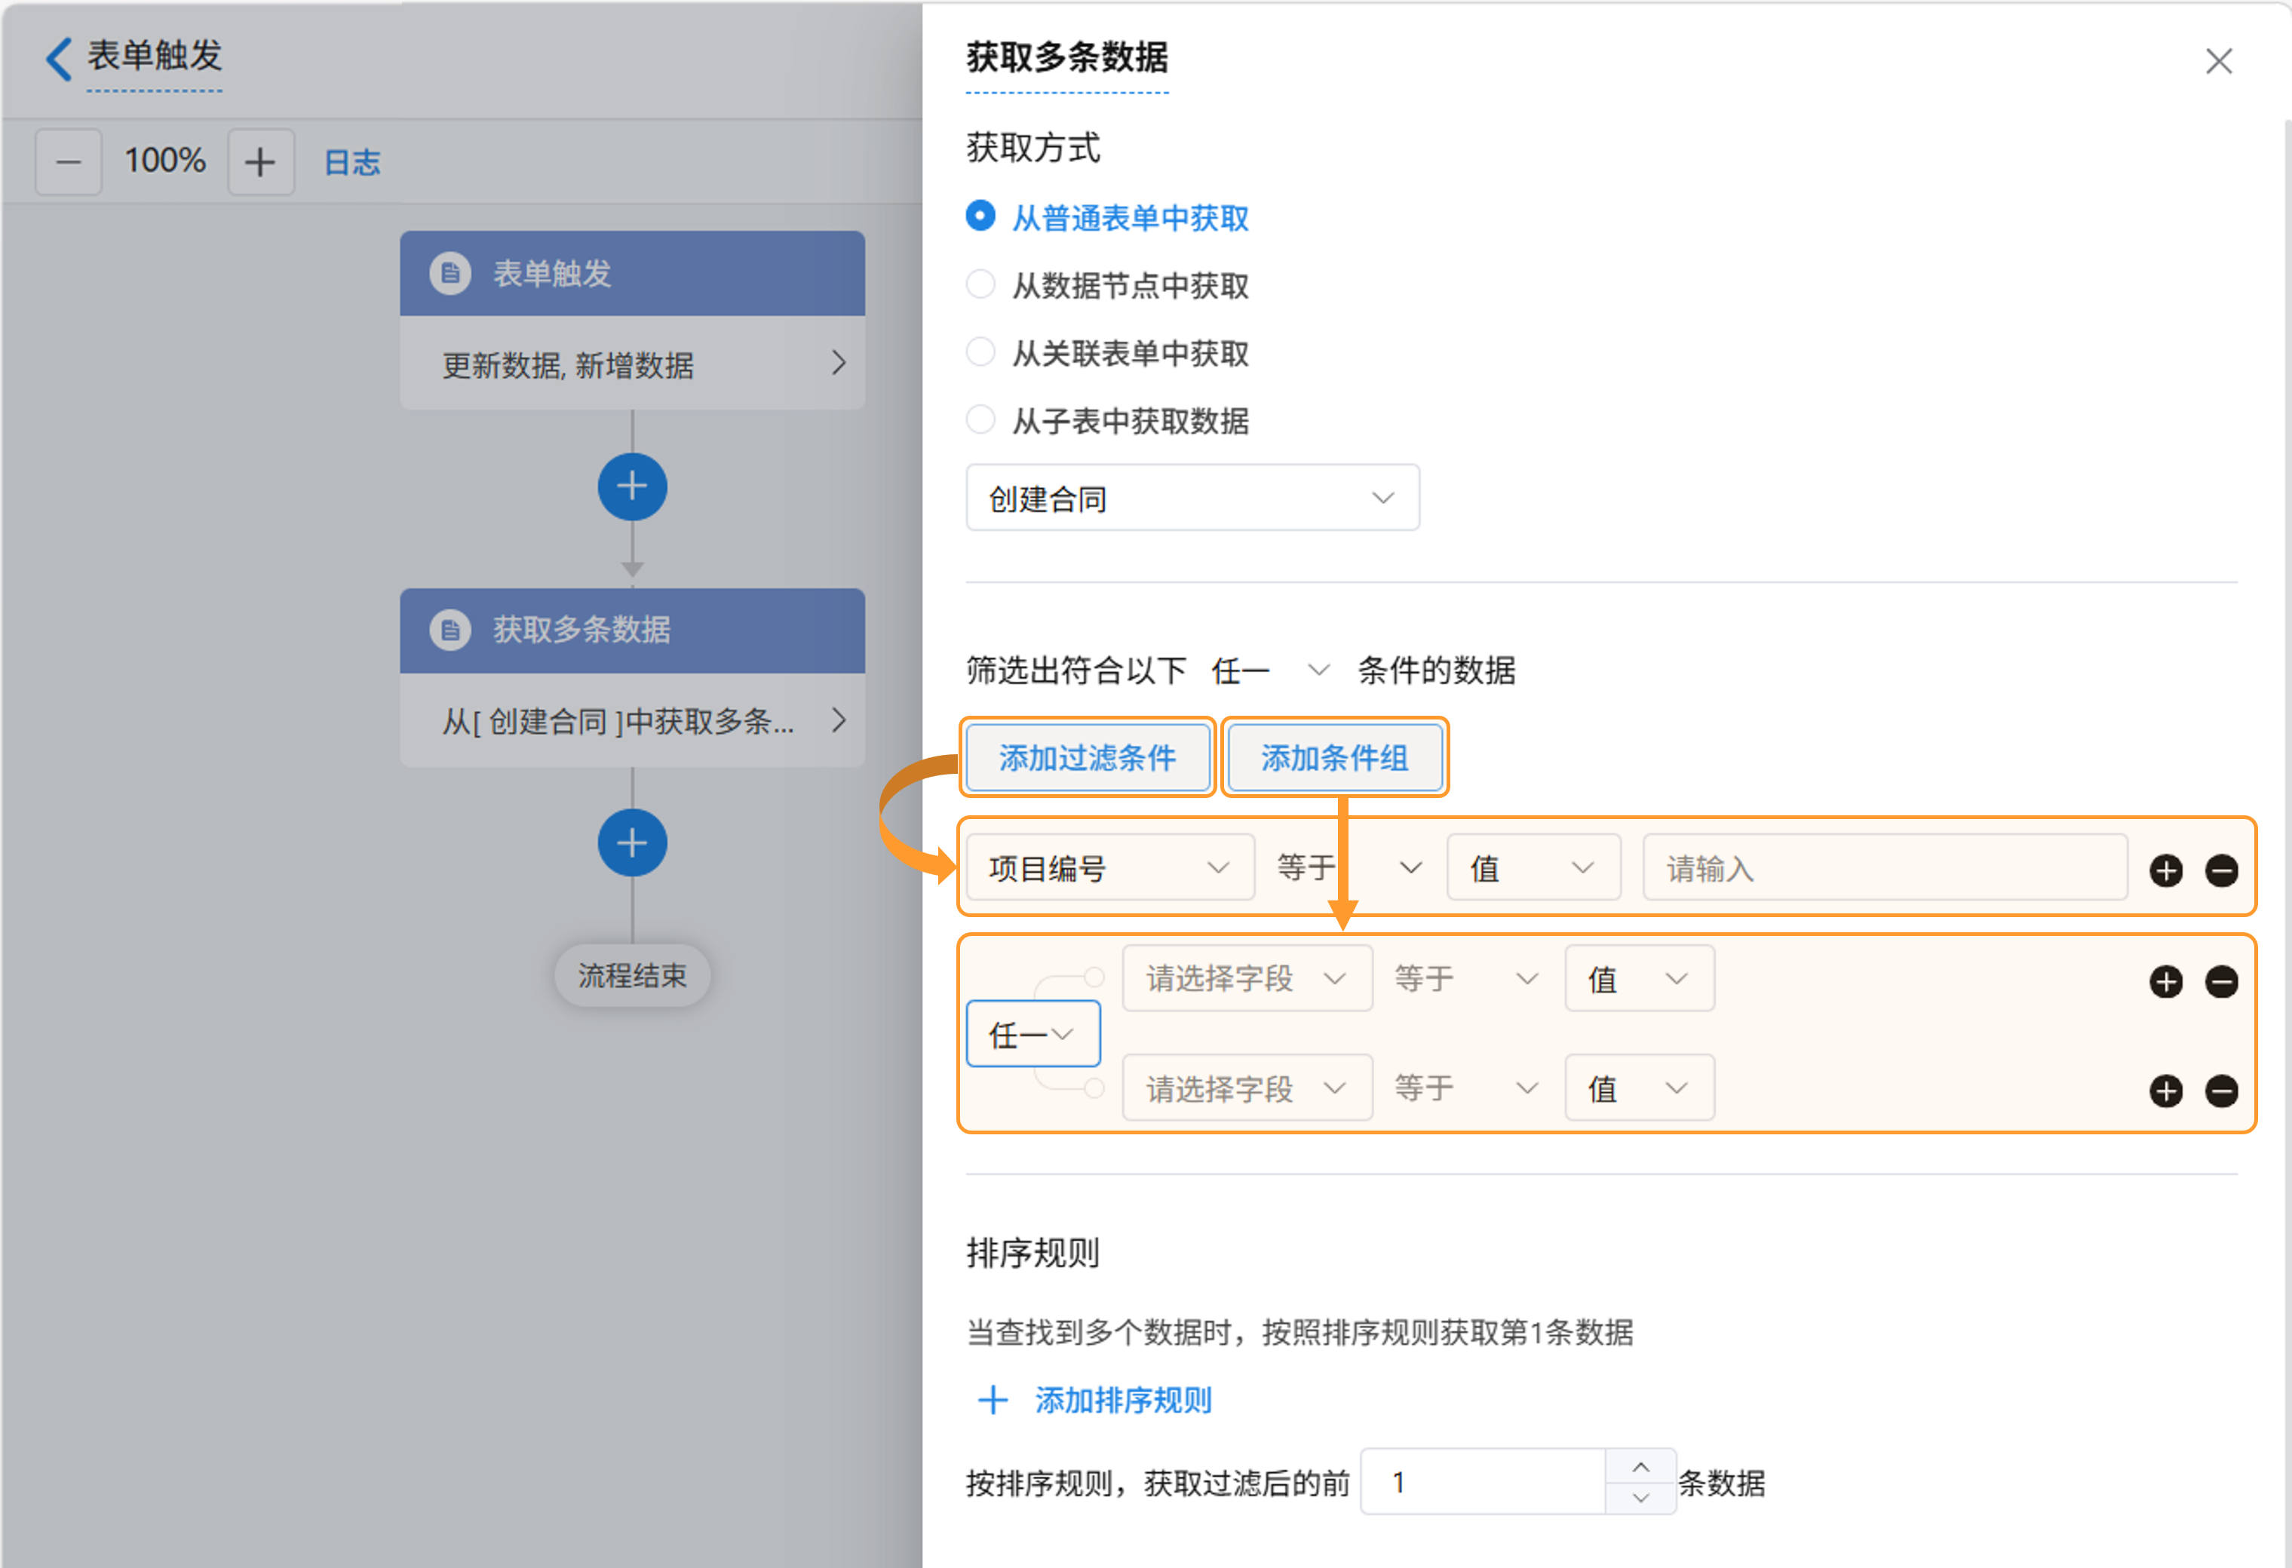
Task: Click the 请输入 value input field
Action: (x=1884, y=868)
